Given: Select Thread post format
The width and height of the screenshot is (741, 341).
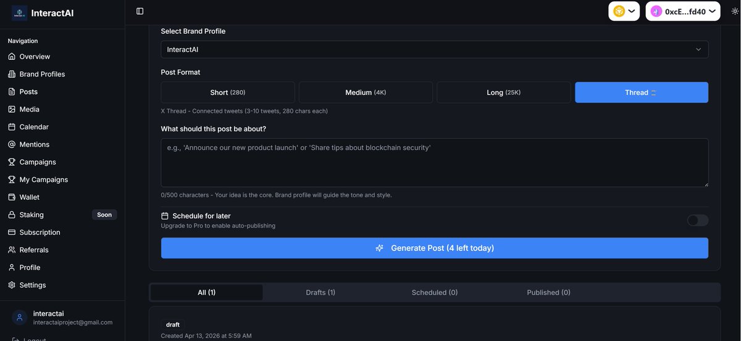Looking at the screenshot, I should click(642, 92).
